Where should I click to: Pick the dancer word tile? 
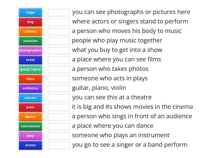point(30,117)
